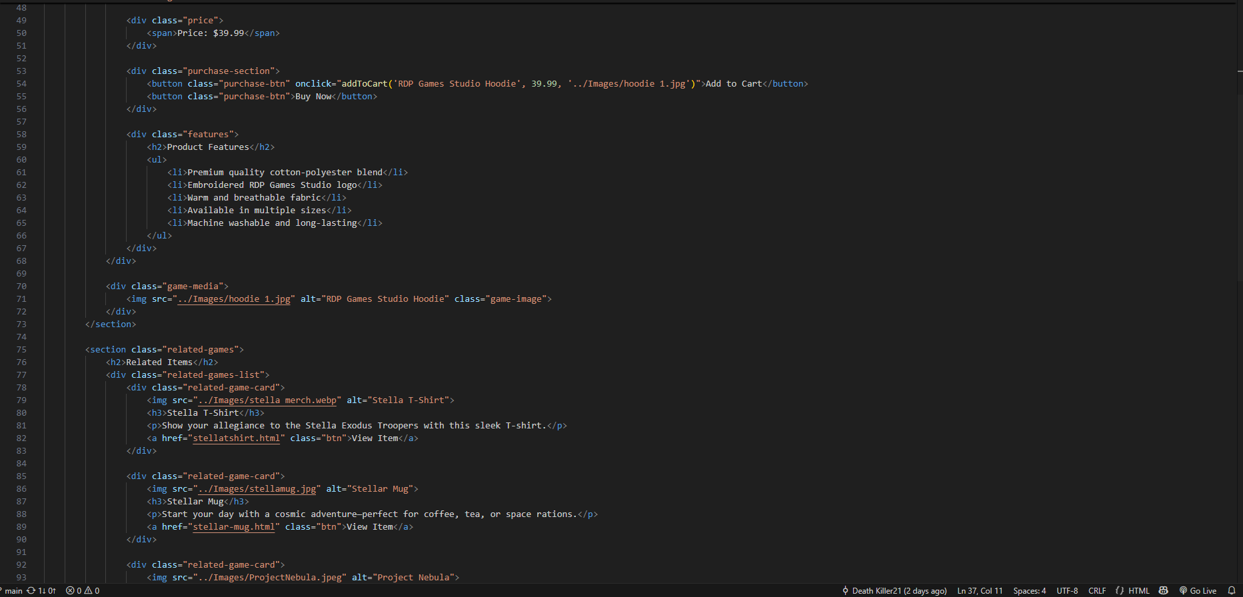Click 'Premium quality cotton-polyester blend' text

coord(285,173)
